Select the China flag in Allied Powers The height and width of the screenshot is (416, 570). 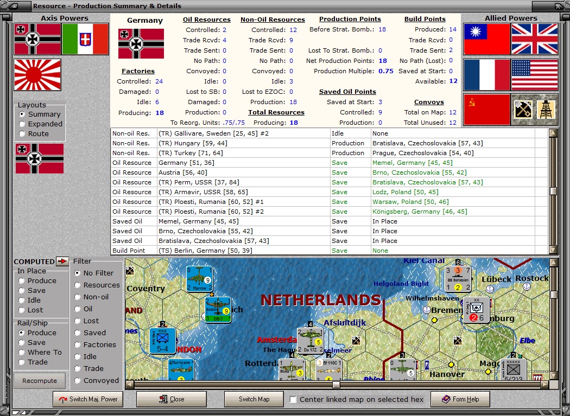[x=487, y=39]
